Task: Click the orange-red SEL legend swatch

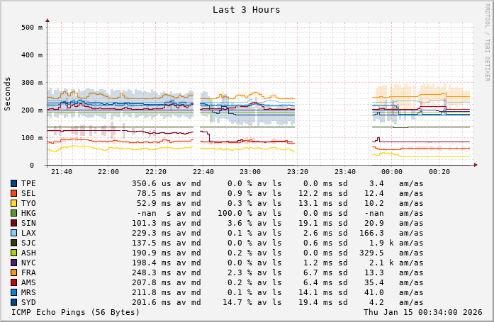Action: click(x=13, y=193)
